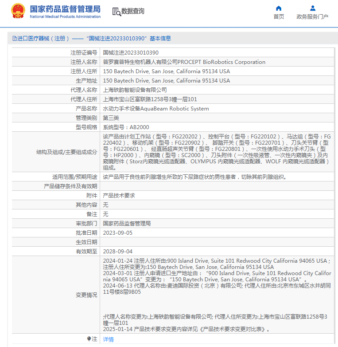Viewport: 338px width, 347px height.
Task: Click the 代理人住所 label
Action: tap(84, 99)
